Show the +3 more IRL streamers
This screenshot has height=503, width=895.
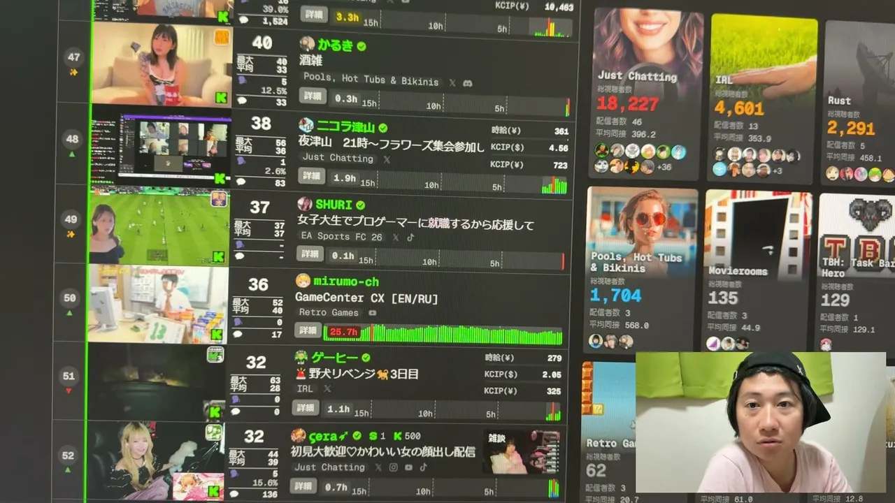[x=776, y=171]
